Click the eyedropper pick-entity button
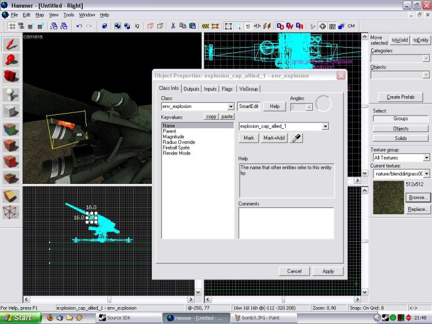The width and height of the screenshot is (432, 324). tap(296, 138)
